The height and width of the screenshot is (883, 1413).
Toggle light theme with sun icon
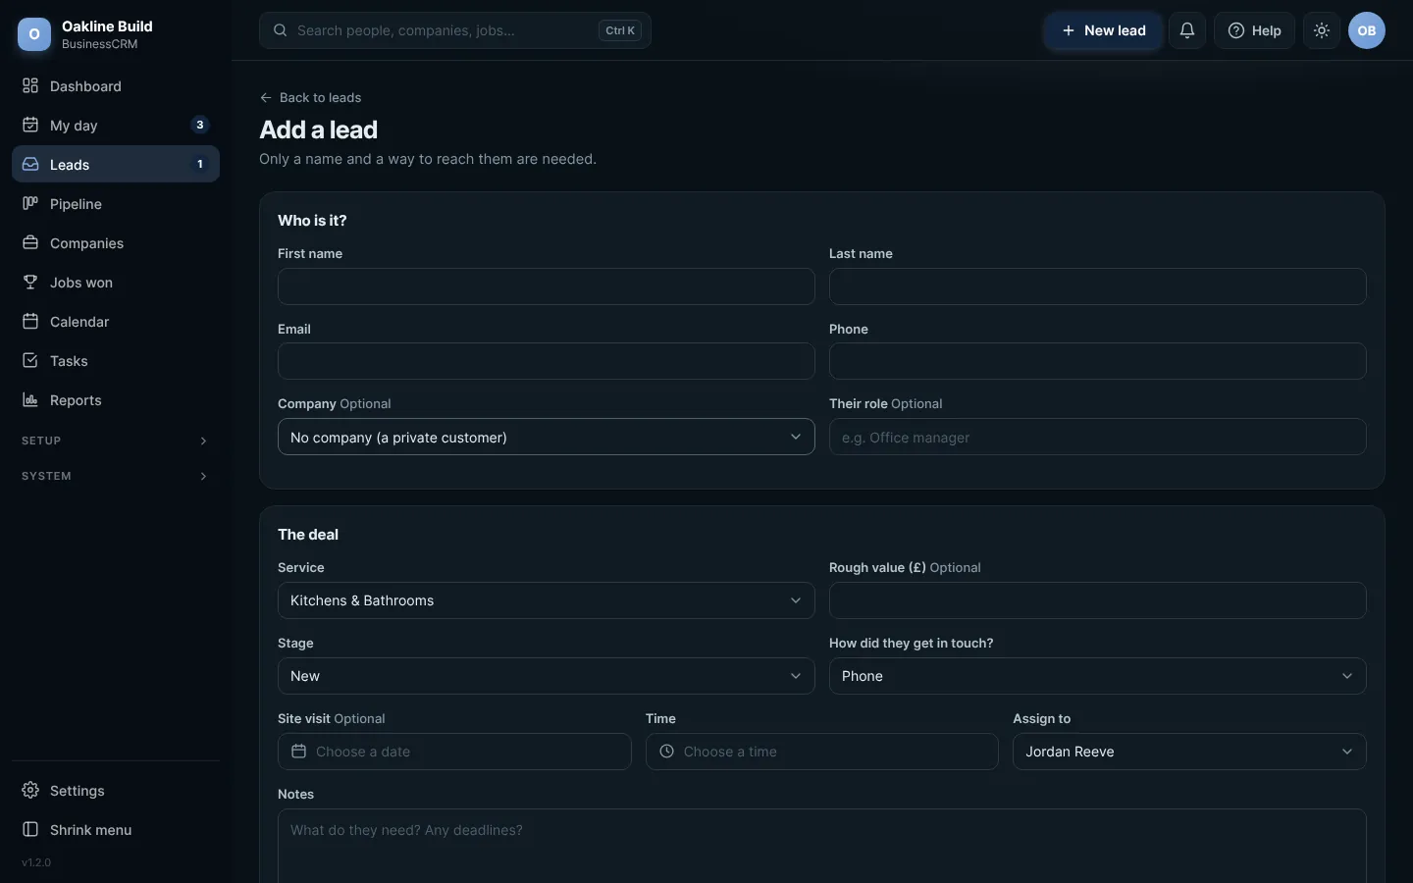click(x=1322, y=30)
